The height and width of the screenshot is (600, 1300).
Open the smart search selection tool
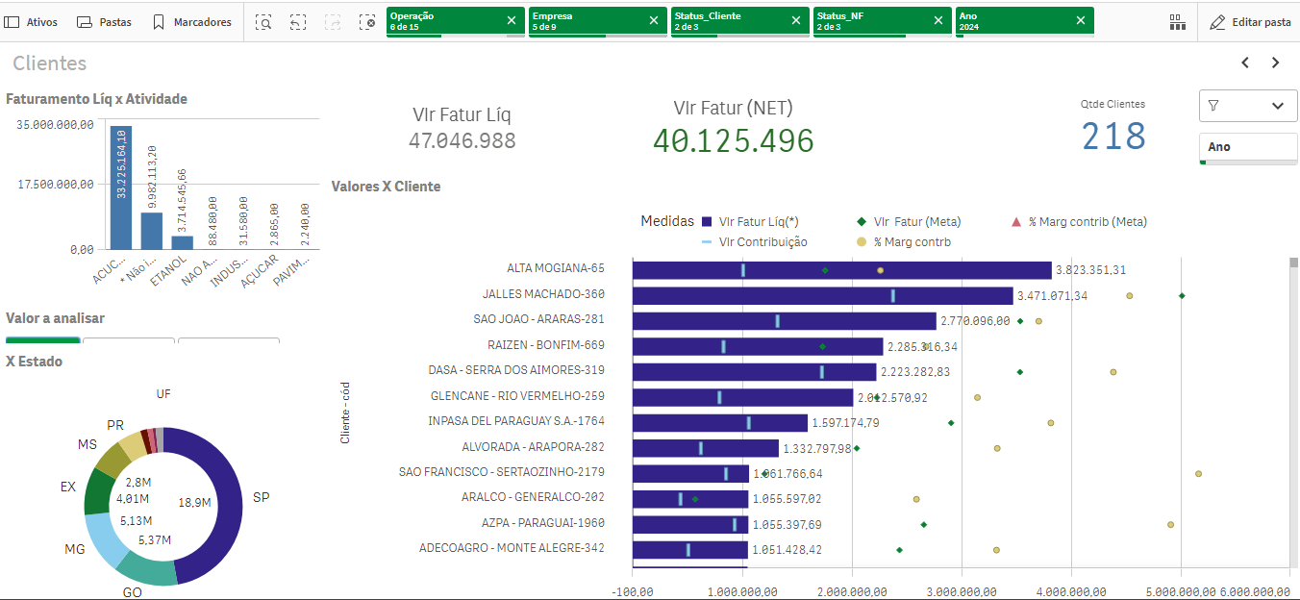tap(263, 21)
